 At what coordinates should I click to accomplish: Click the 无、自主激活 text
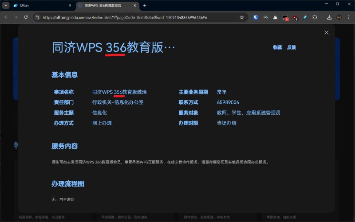click(63, 199)
